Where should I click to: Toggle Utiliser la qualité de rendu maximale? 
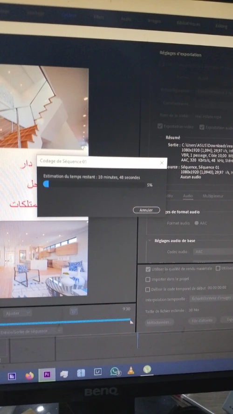[x=148, y=269]
